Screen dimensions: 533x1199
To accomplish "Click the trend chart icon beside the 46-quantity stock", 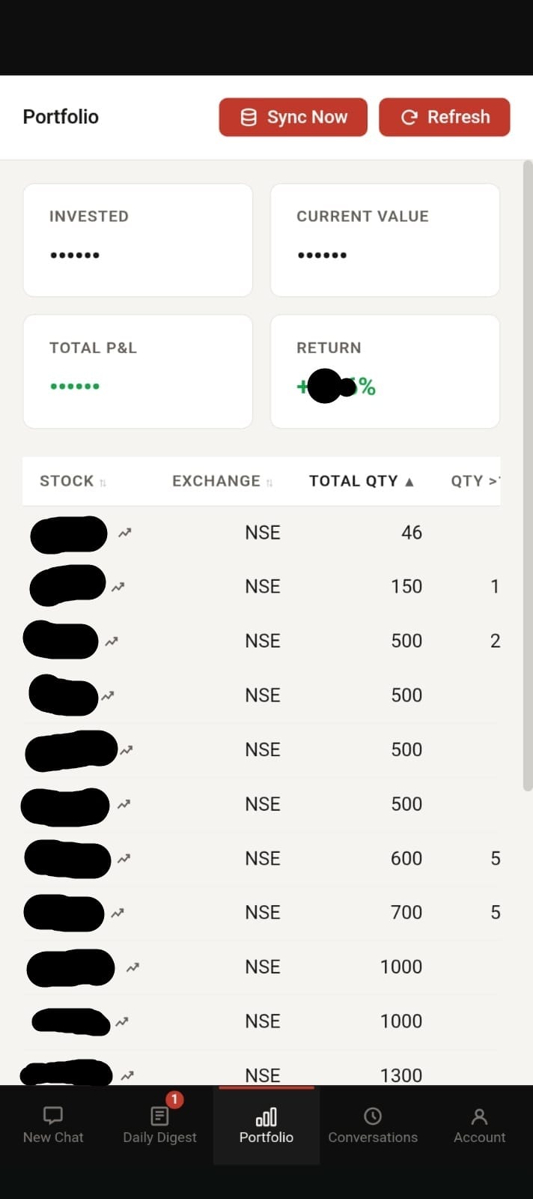I will [125, 533].
